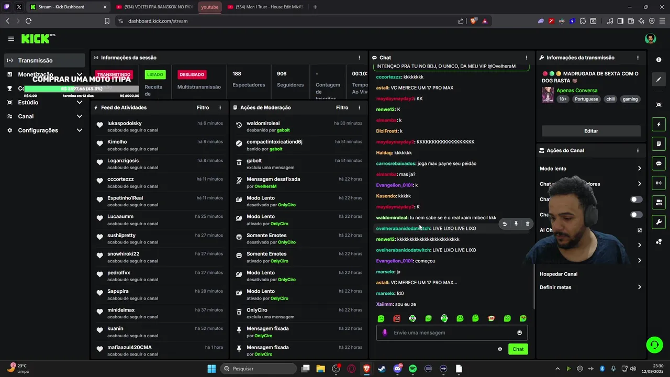Open Ações do Canal three-dot menu
Viewport: 670px width, 377px height.
[638, 150]
